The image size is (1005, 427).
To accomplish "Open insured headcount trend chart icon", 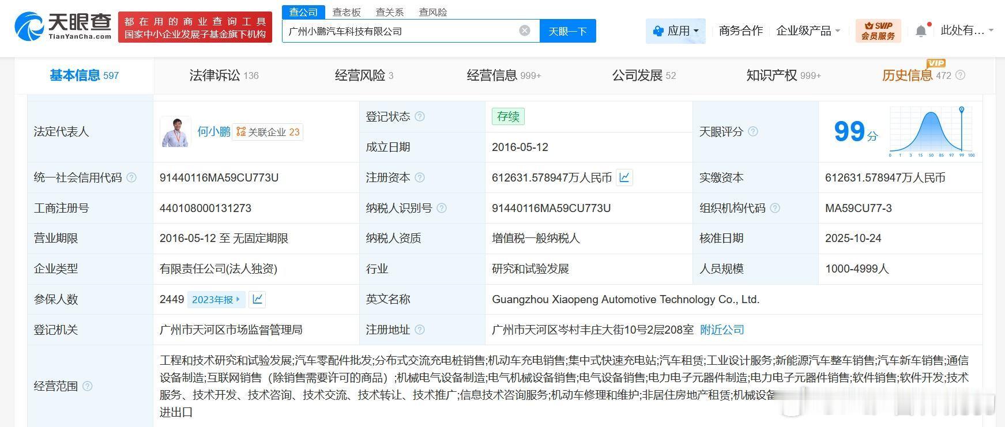I will (x=258, y=299).
